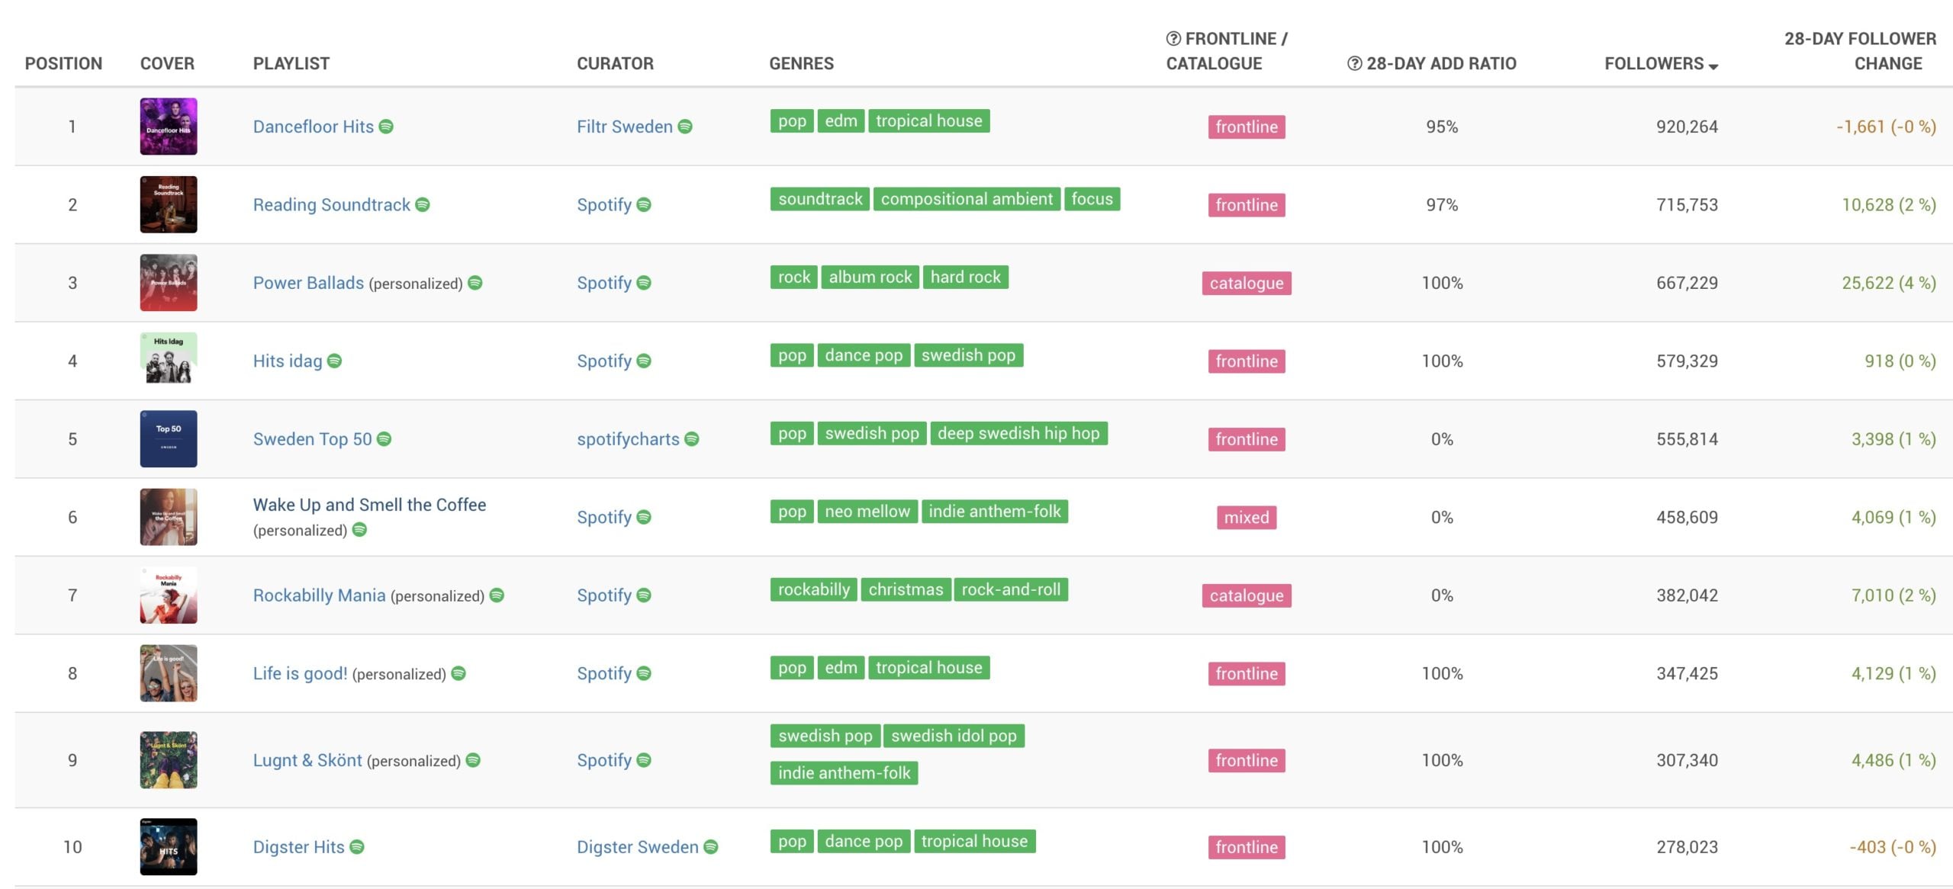The width and height of the screenshot is (1953, 889).
Task: Click help icon on 28-Day Add Ratio header
Action: tap(1354, 64)
